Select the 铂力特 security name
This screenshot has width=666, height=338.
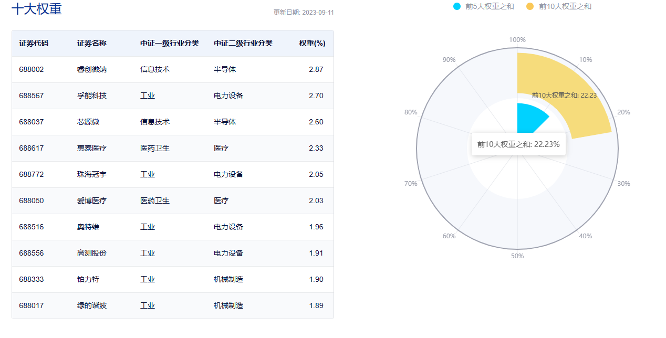[x=88, y=279]
